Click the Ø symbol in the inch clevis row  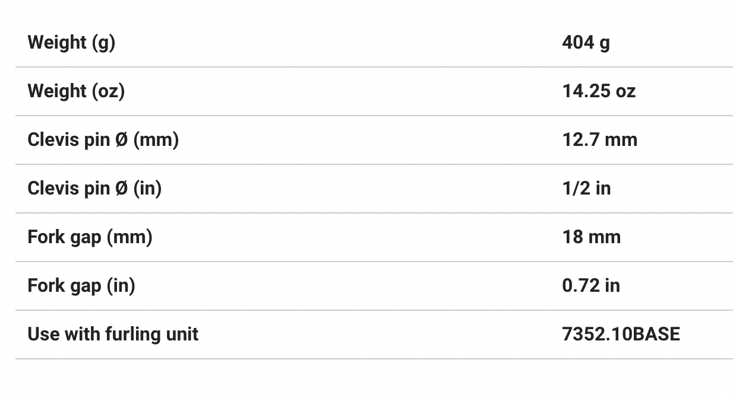[121, 189]
